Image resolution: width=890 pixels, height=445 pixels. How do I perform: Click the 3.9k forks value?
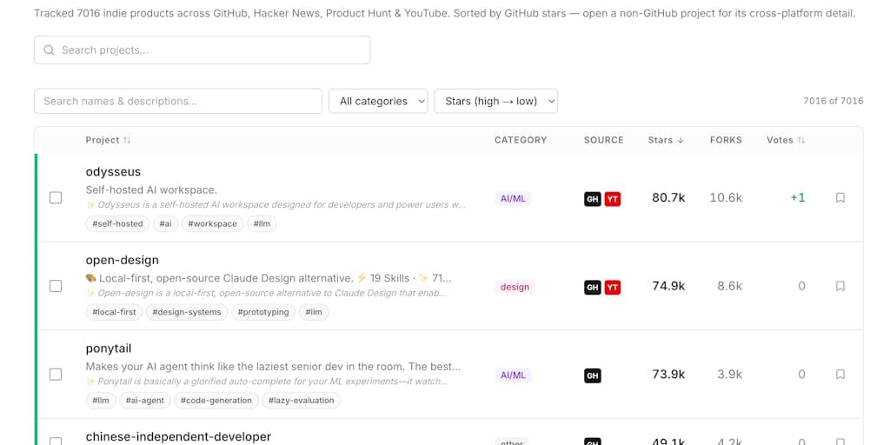click(730, 375)
